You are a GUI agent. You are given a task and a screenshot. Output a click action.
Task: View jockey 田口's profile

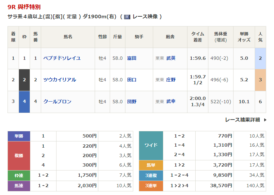click(132, 80)
